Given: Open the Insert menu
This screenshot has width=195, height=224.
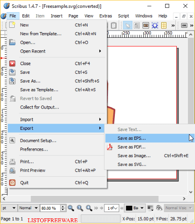Looking at the screenshot, I should [56, 16].
